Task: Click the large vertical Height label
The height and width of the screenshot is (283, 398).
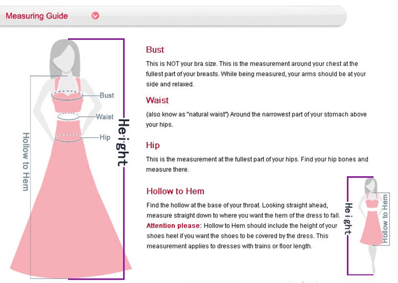Action: pyautogui.click(x=123, y=142)
